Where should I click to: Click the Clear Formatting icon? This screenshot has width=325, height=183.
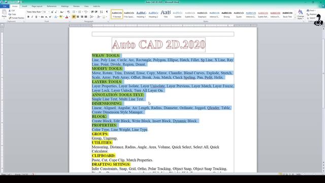tap(69, 12)
